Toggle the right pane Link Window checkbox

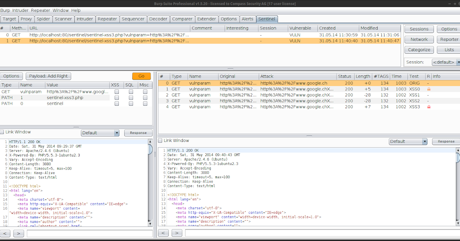(x=161, y=141)
